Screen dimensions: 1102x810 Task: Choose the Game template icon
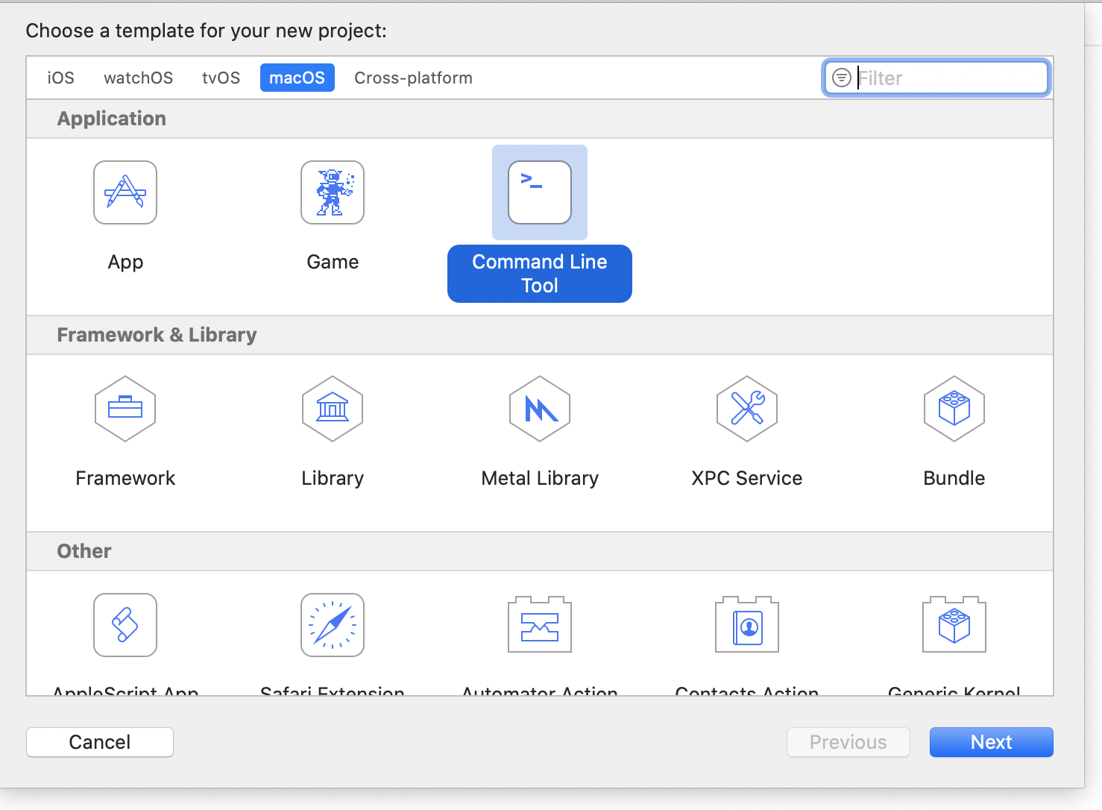333,192
